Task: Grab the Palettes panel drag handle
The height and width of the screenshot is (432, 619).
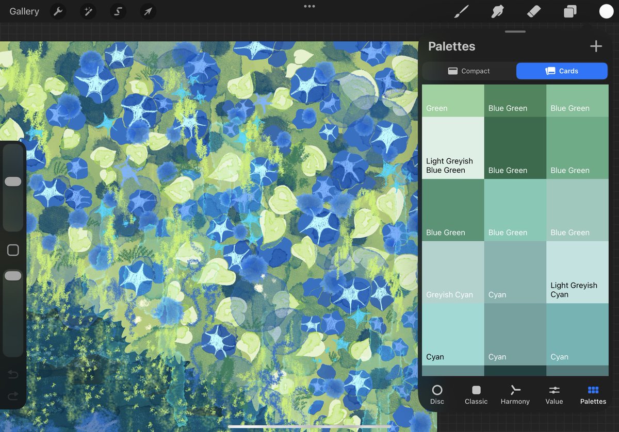Action: click(515, 32)
